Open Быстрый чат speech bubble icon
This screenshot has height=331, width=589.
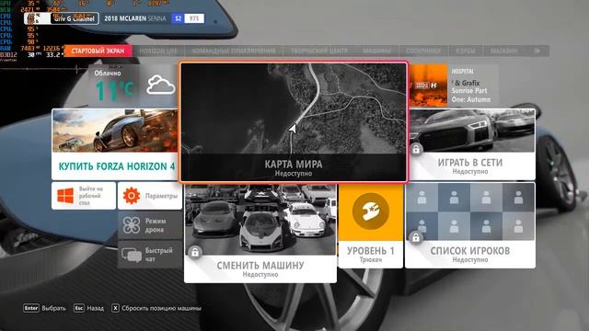pos(131,255)
